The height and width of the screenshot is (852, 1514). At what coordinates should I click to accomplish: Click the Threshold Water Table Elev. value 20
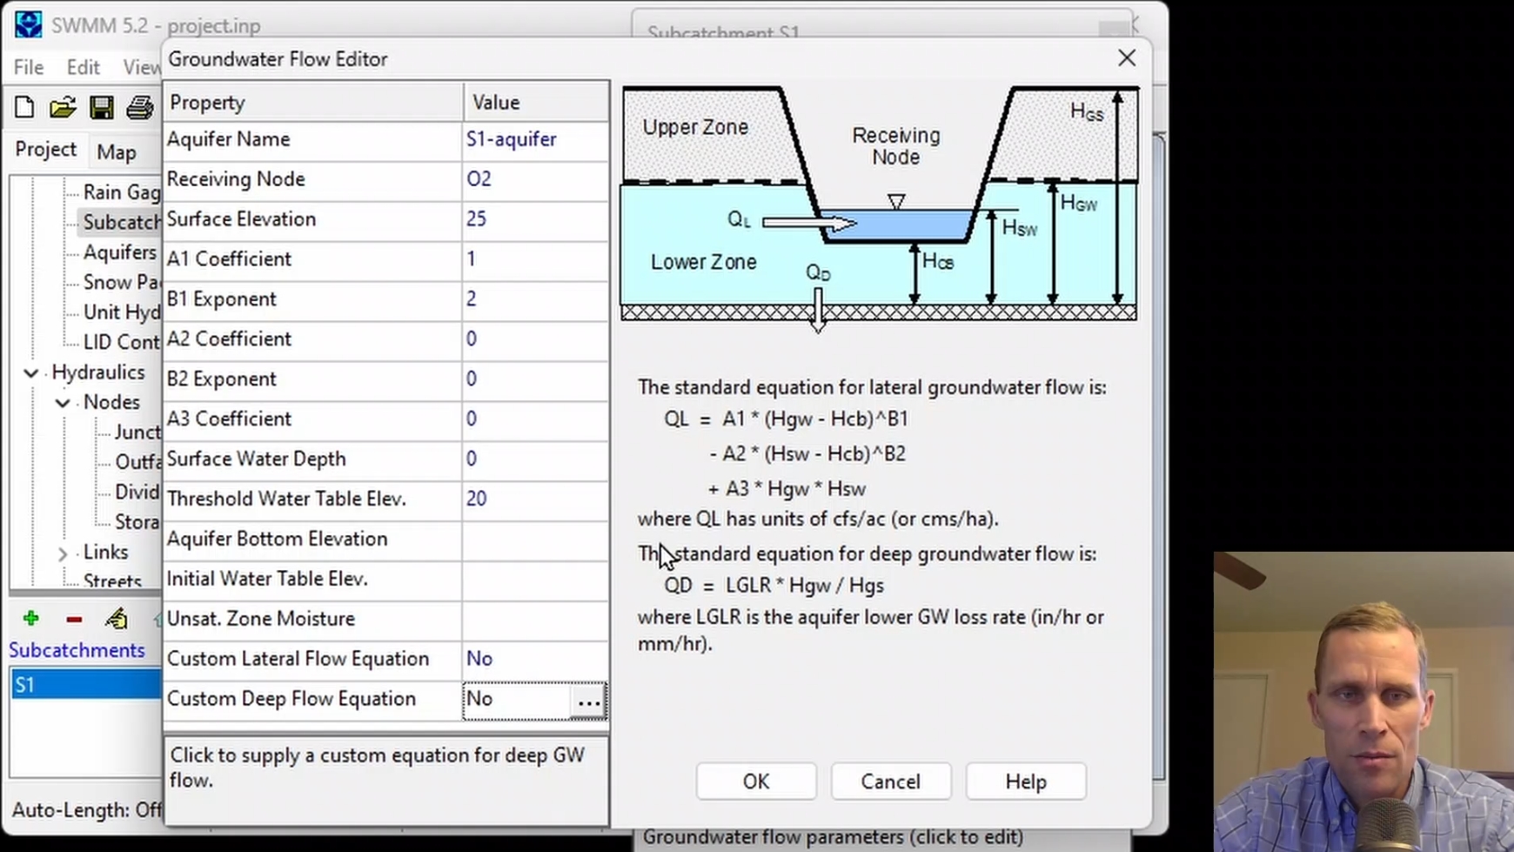[x=535, y=500]
